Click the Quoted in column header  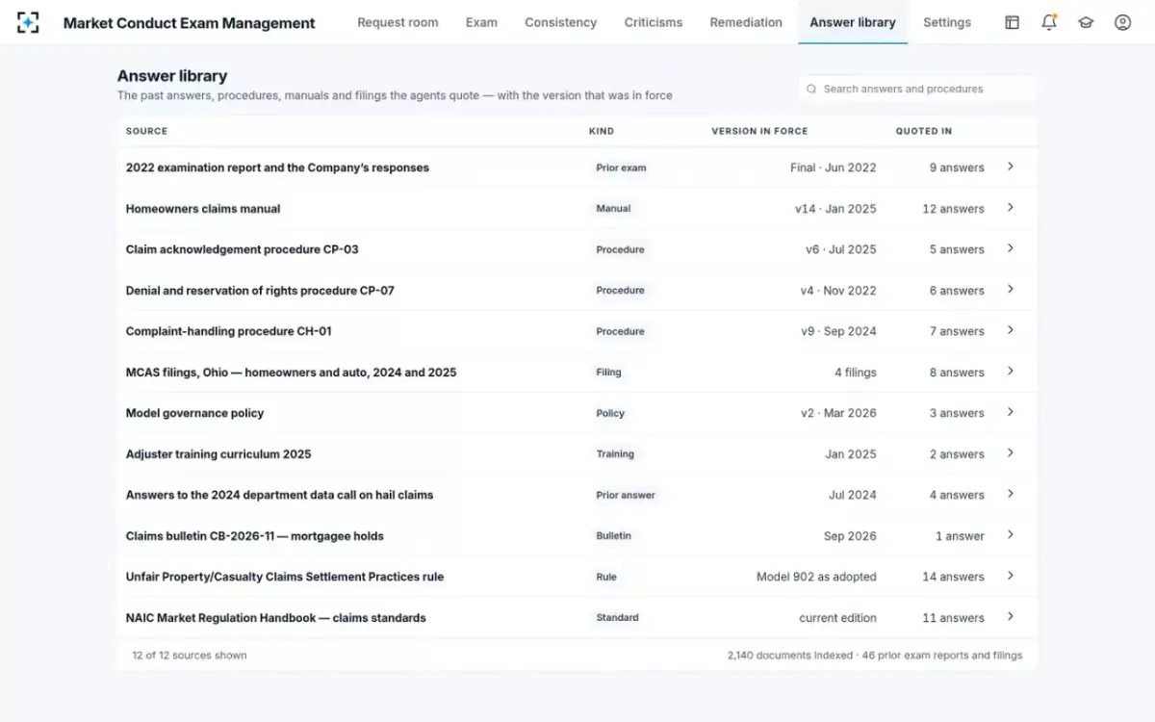click(x=924, y=131)
